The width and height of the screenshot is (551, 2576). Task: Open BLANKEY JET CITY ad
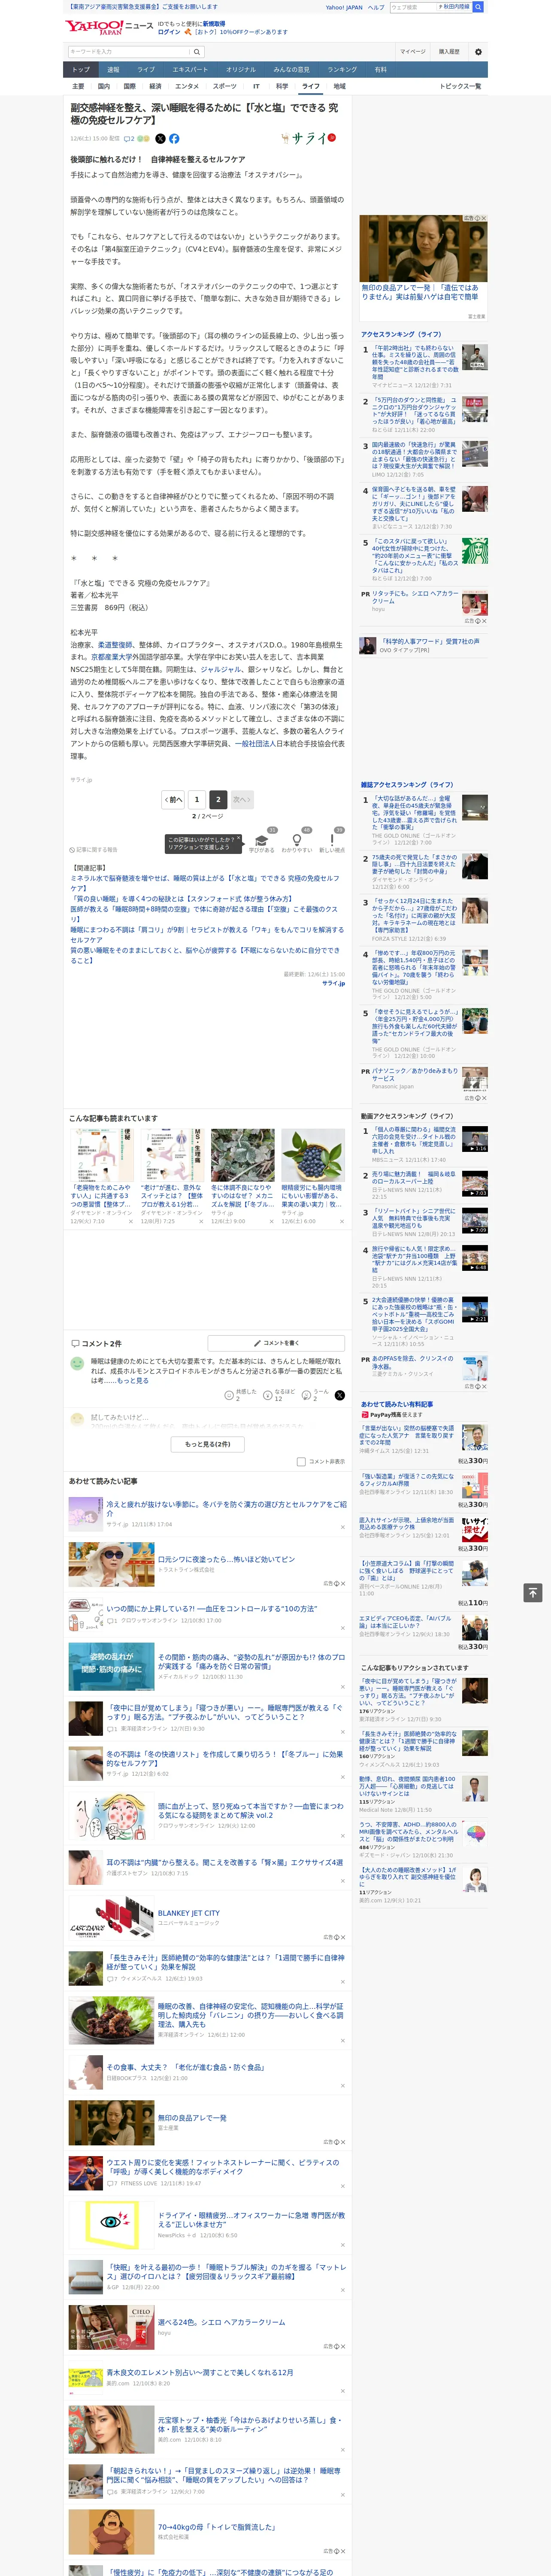coord(188,1913)
